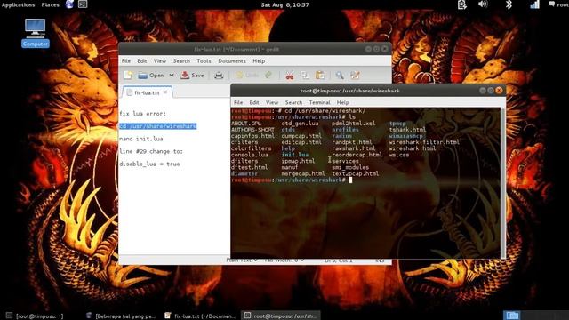Click the terminal command prompt cursor
This screenshot has width=569, height=320.
point(350,180)
